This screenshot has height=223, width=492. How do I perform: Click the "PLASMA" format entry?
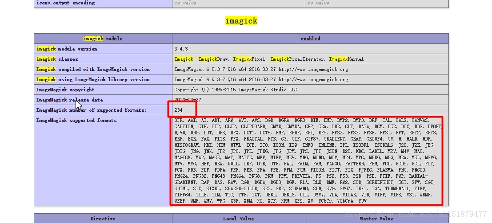coord(385,170)
